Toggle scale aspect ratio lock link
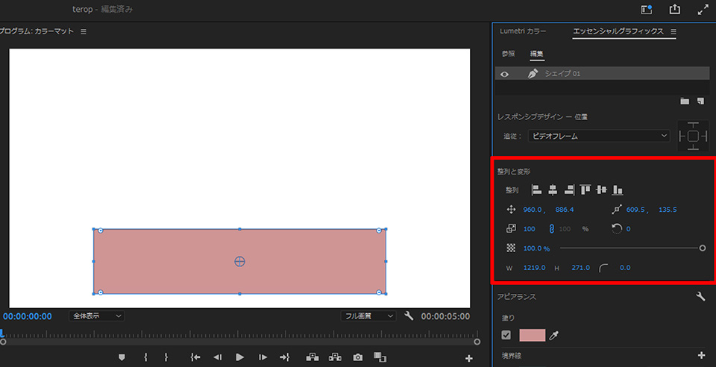 [551, 229]
